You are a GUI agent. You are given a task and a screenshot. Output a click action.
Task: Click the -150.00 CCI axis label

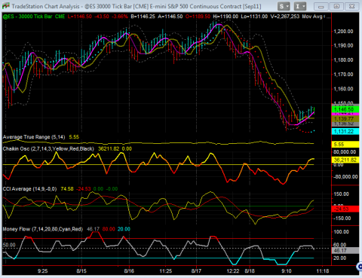coord(342,218)
